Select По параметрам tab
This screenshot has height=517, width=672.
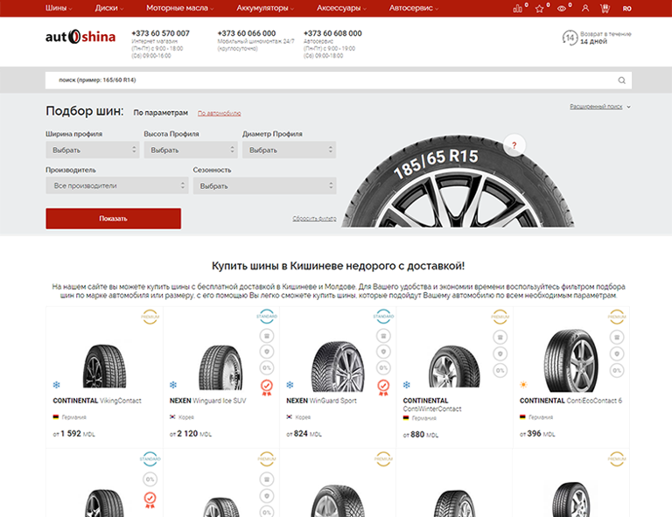click(x=161, y=113)
